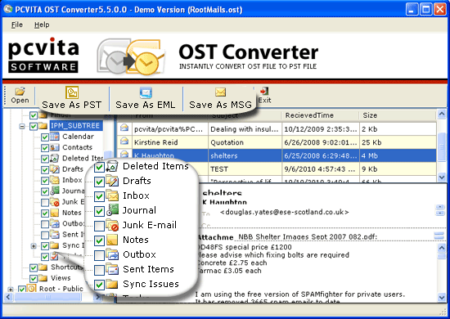Click the mail list scrollbar up arrow

click(x=442, y=115)
